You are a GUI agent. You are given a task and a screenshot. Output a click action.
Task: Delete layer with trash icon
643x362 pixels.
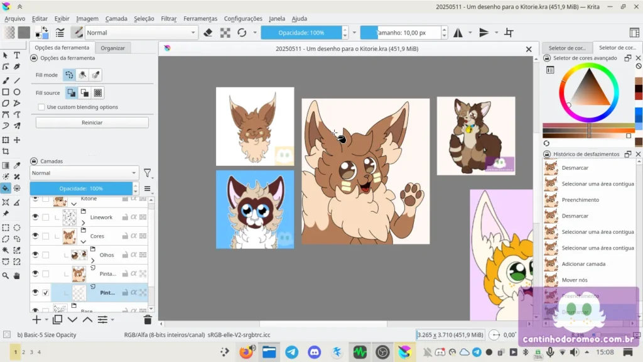coord(148,319)
